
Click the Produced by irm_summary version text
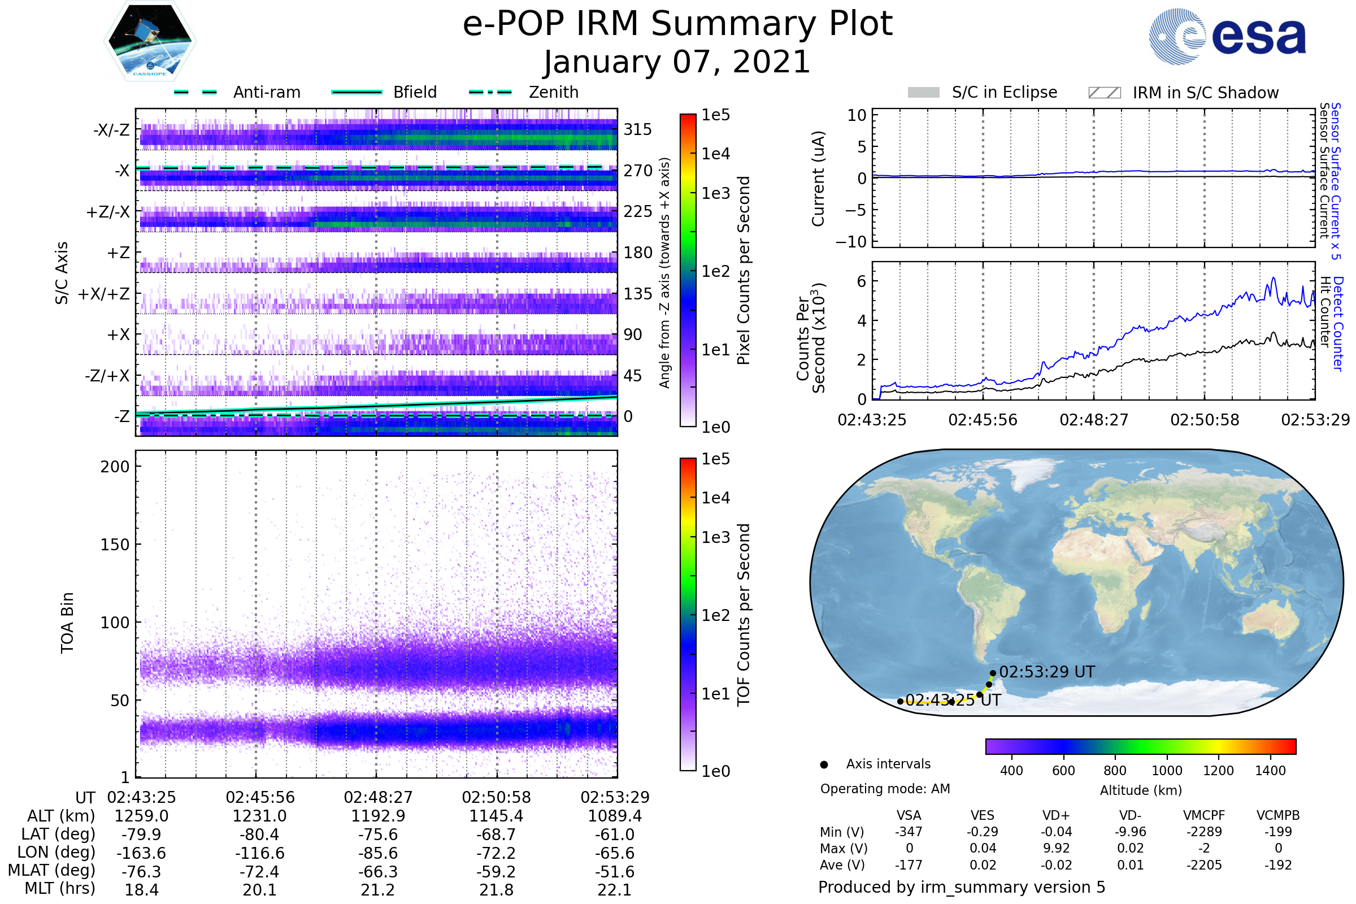[x=961, y=887]
